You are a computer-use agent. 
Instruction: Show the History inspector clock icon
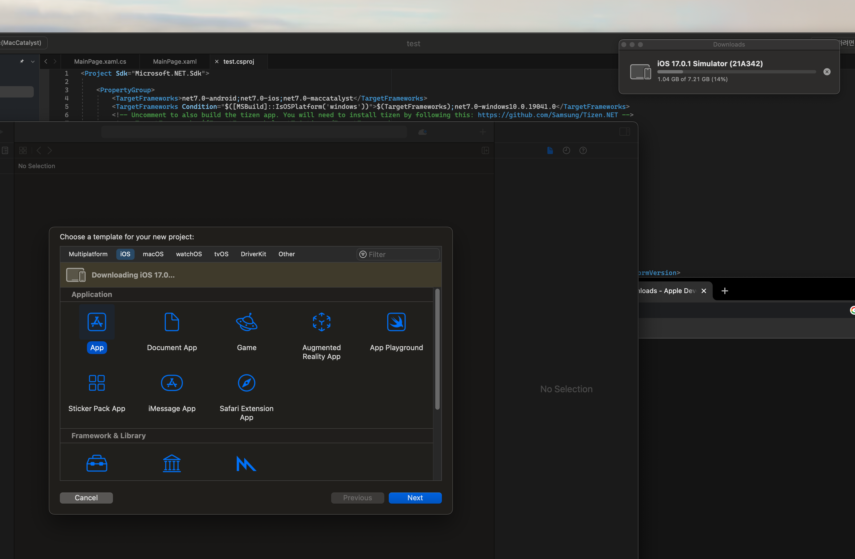[566, 151]
